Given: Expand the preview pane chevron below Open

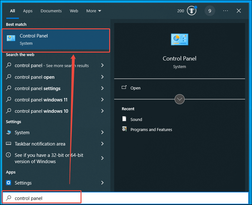Looking at the screenshot, I should click(x=179, y=99).
